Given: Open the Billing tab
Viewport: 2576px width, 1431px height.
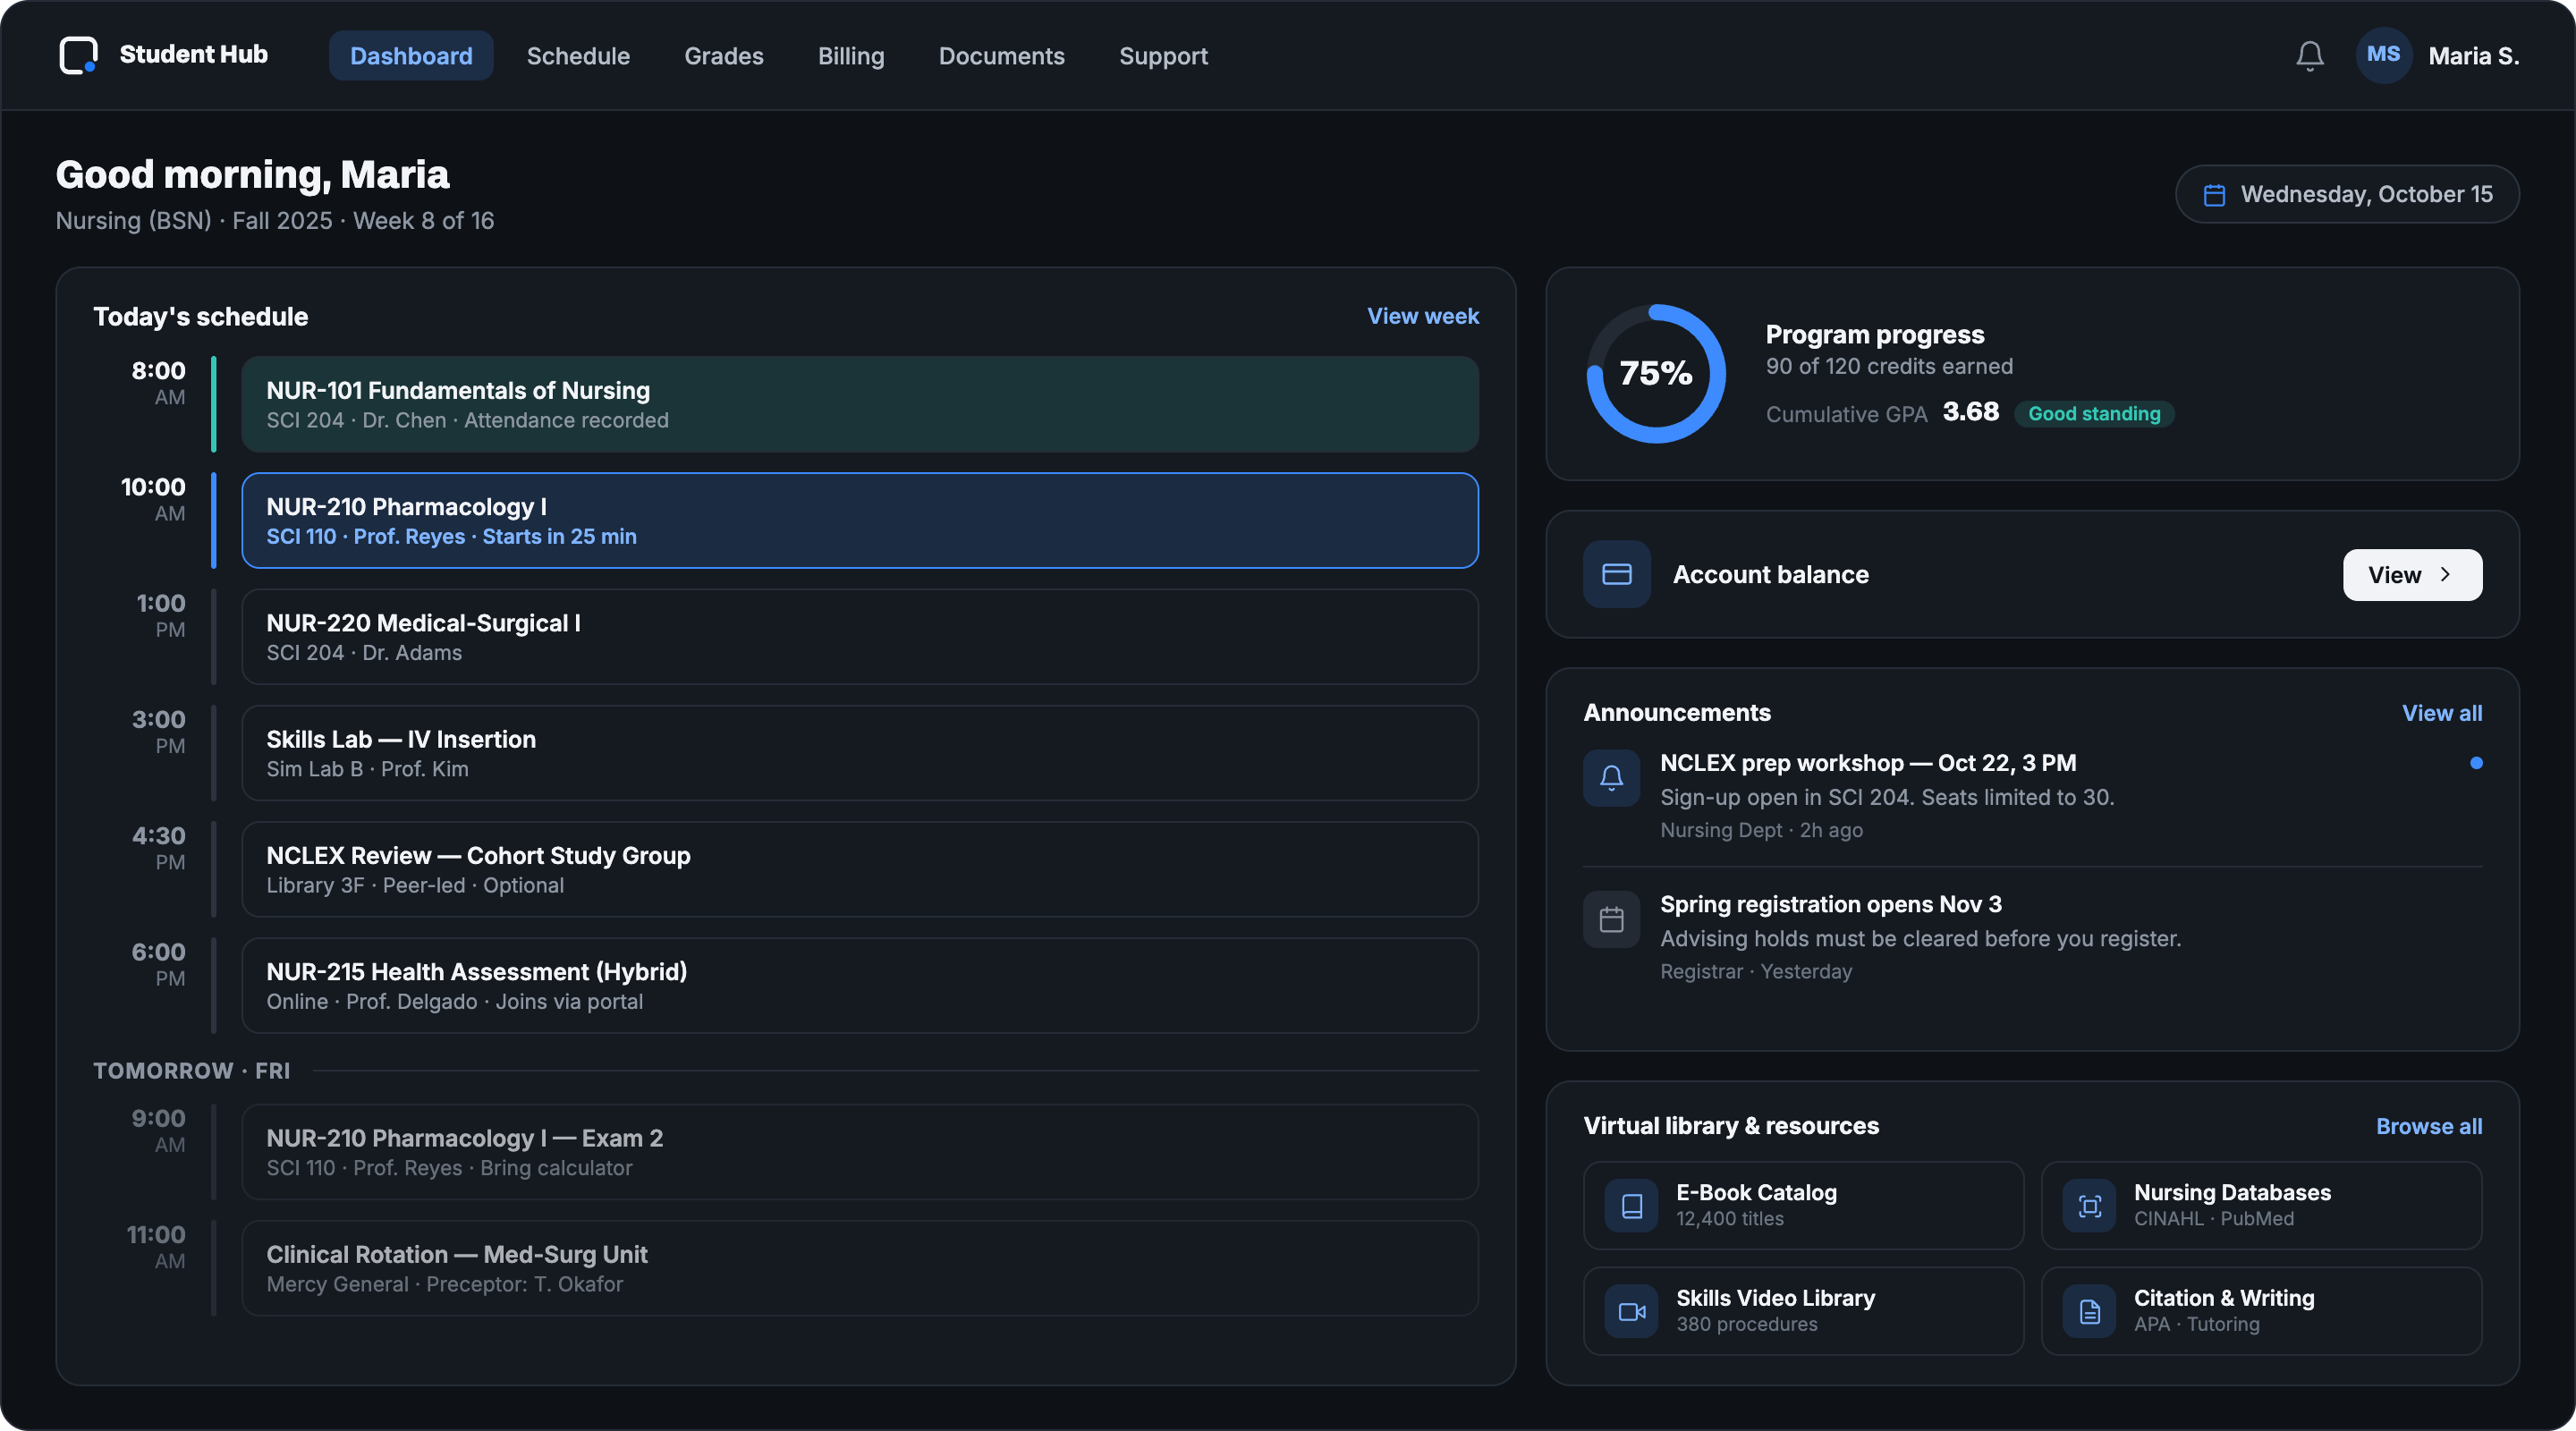Looking at the screenshot, I should pos(850,56).
